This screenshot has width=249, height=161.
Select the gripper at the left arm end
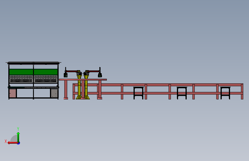coord(65,75)
